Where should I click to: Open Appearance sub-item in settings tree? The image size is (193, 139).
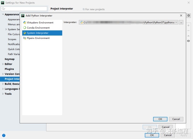click(14, 19)
